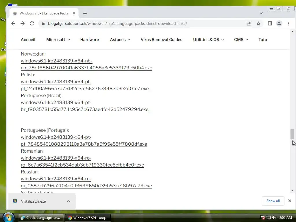Open Action Center flag tray icon

(x=262, y=218)
